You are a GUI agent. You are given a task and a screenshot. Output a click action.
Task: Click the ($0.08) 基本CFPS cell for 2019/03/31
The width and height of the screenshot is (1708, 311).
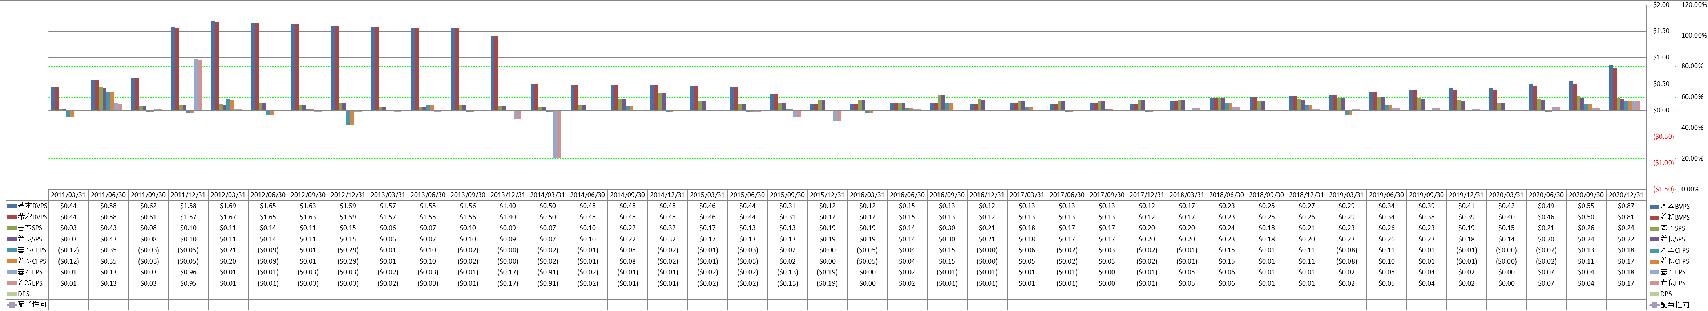coord(1346,250)
